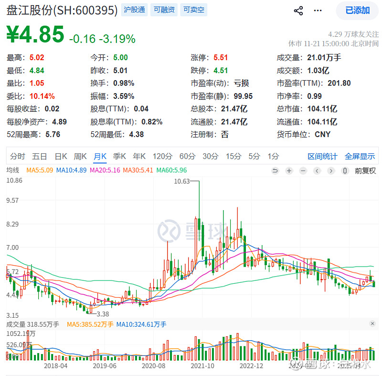Click the 委比 10.14% value
This screenshot has width=382, height=376.
pyautogui.click(x=42, y=96)
